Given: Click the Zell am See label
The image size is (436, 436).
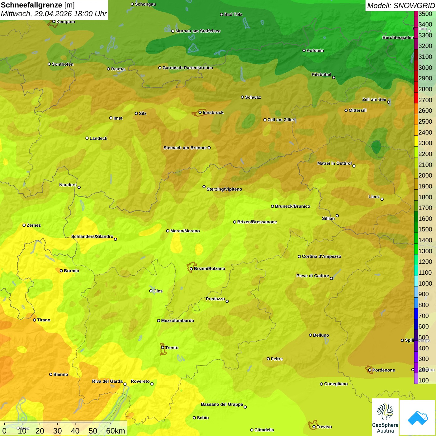Looking at the screenshot, I should 374,99.
